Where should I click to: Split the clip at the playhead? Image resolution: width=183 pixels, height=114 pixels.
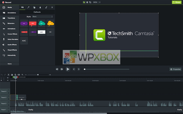click(19, 75)
